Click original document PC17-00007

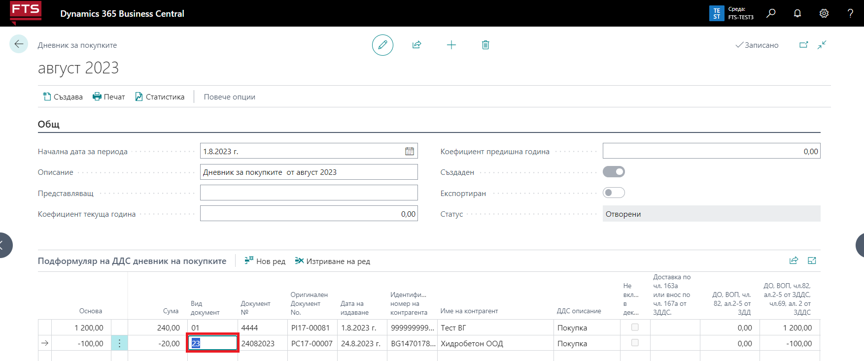pos(312,343)
